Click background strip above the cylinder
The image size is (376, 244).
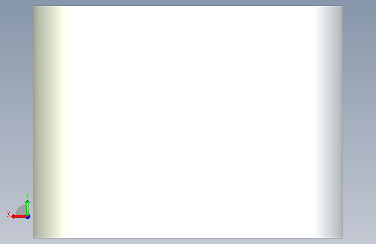(x=188, y=3)
